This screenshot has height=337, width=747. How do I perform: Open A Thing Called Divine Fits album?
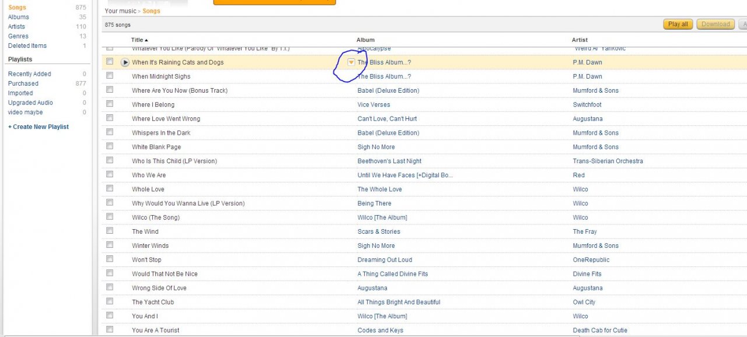393,274
